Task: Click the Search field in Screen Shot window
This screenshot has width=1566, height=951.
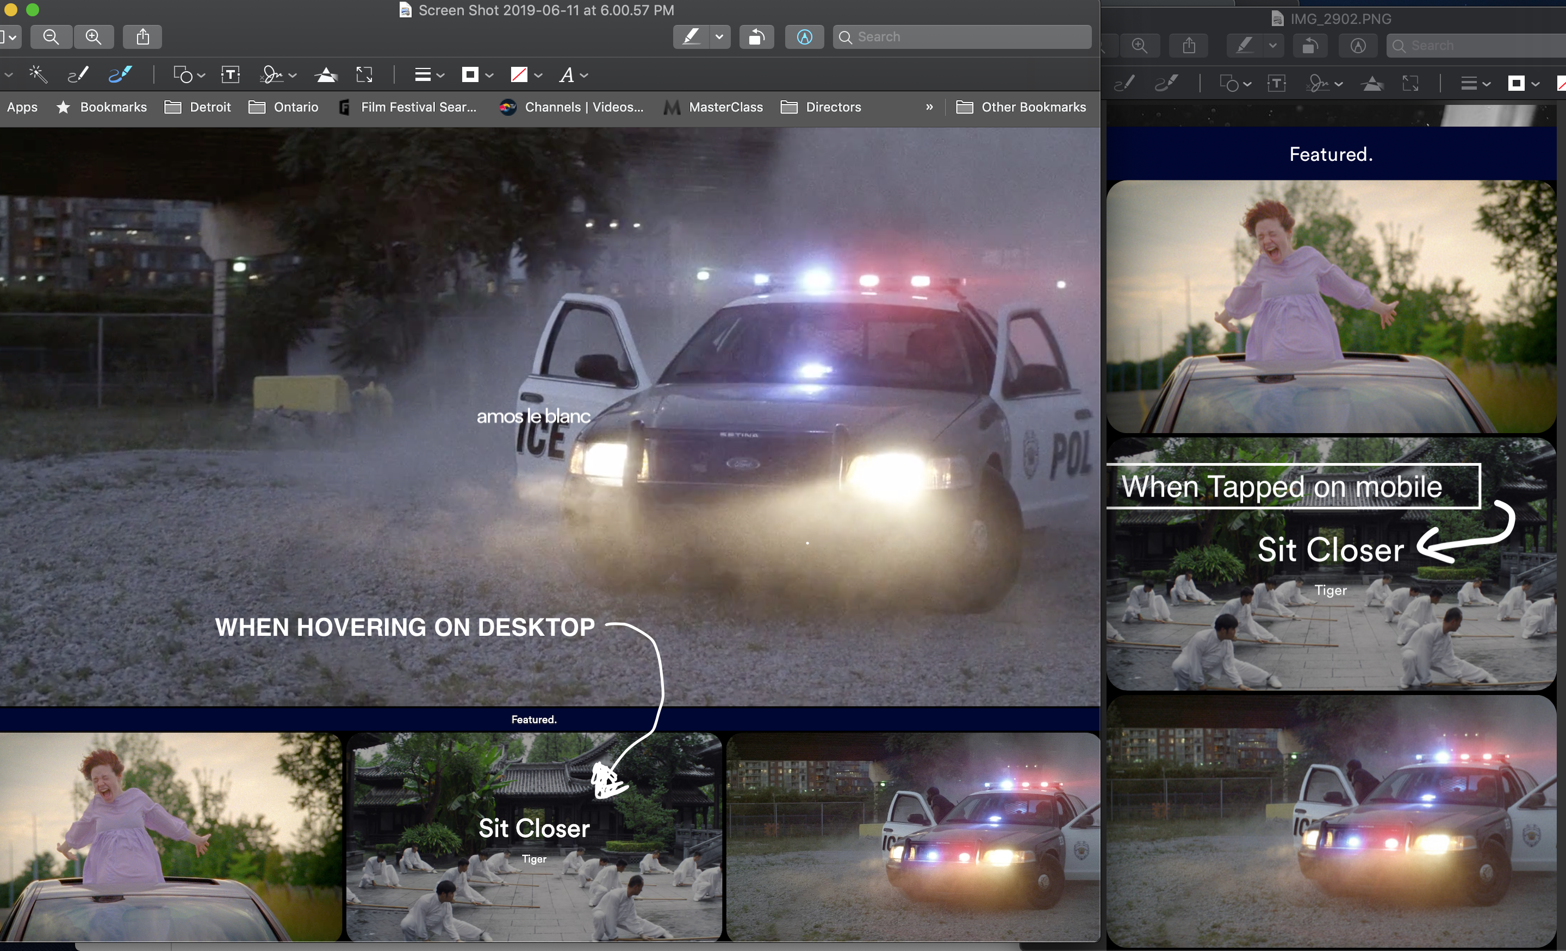Action: pos(962,37)
